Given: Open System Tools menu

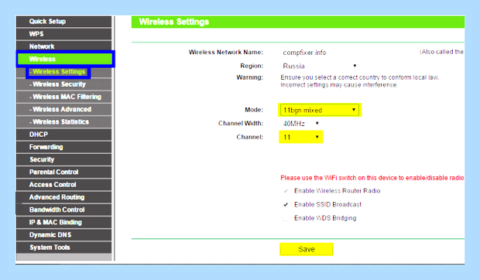Looking at the screenshot, I should point(64,248).
